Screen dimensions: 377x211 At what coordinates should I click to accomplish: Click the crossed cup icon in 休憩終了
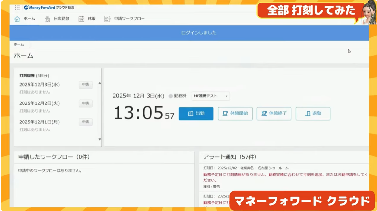pos(264,113)
